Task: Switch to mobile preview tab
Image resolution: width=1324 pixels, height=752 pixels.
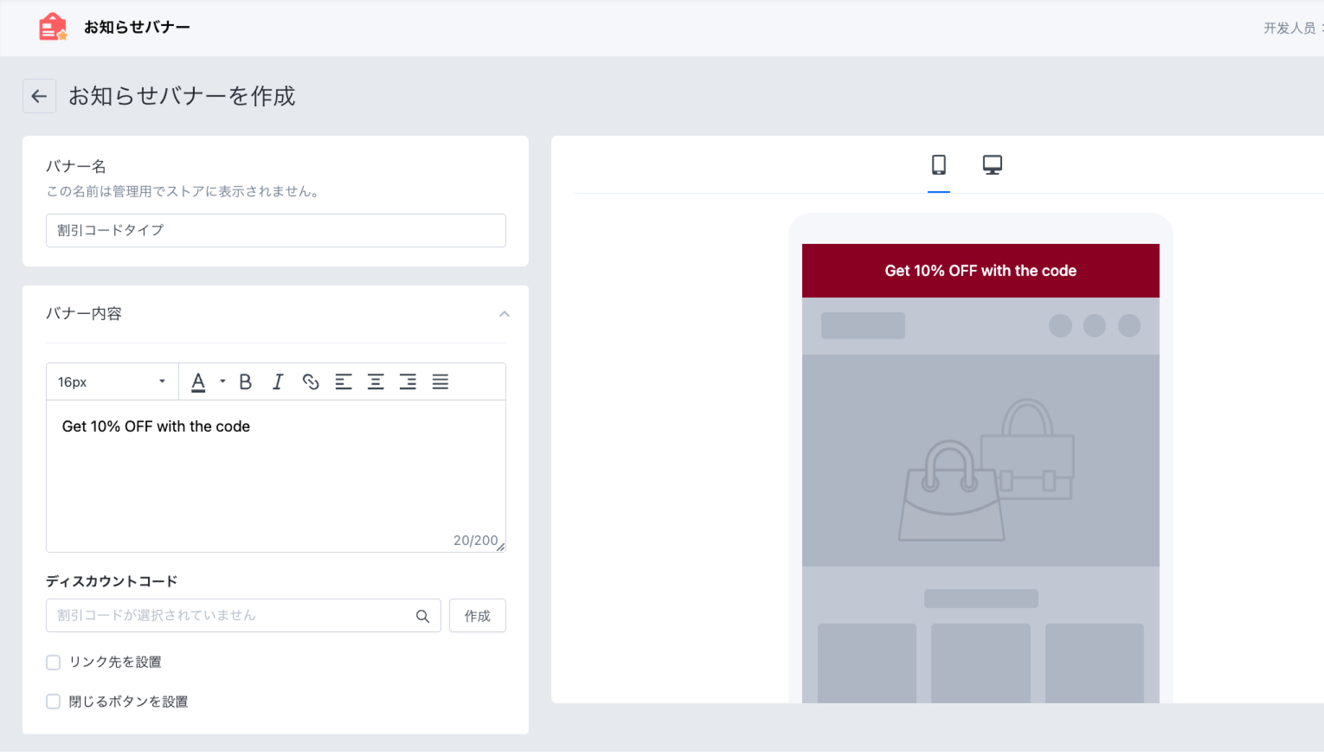Action: click(x=938, y=166)
